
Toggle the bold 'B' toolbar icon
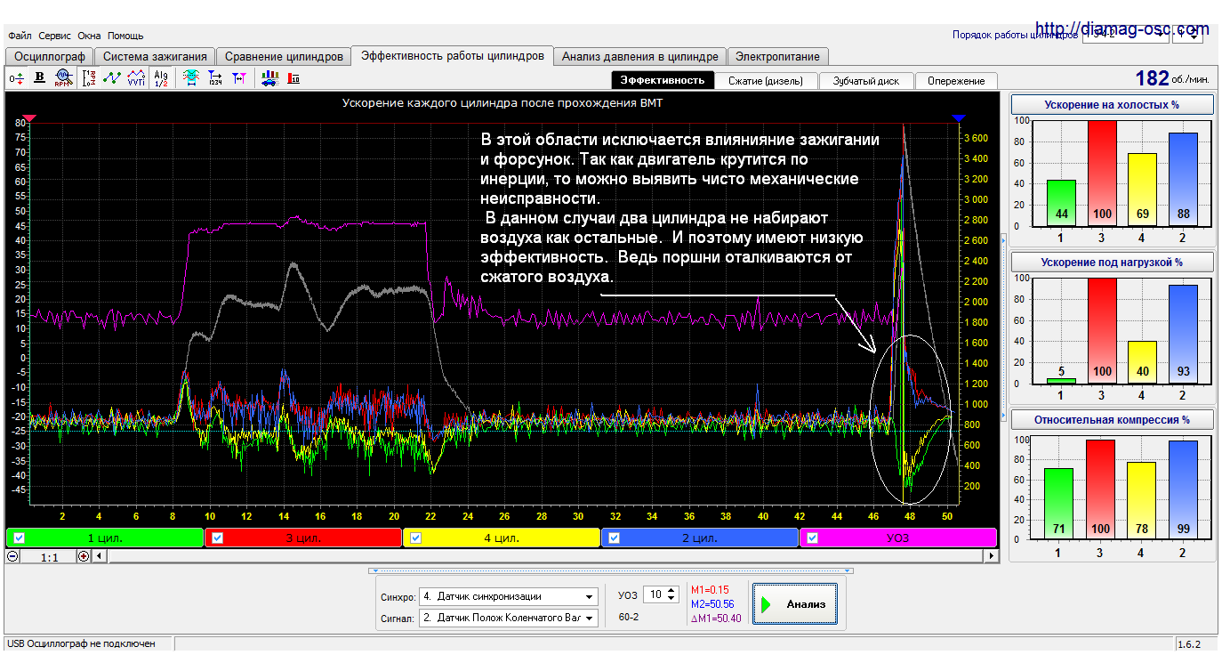point(39,77)
